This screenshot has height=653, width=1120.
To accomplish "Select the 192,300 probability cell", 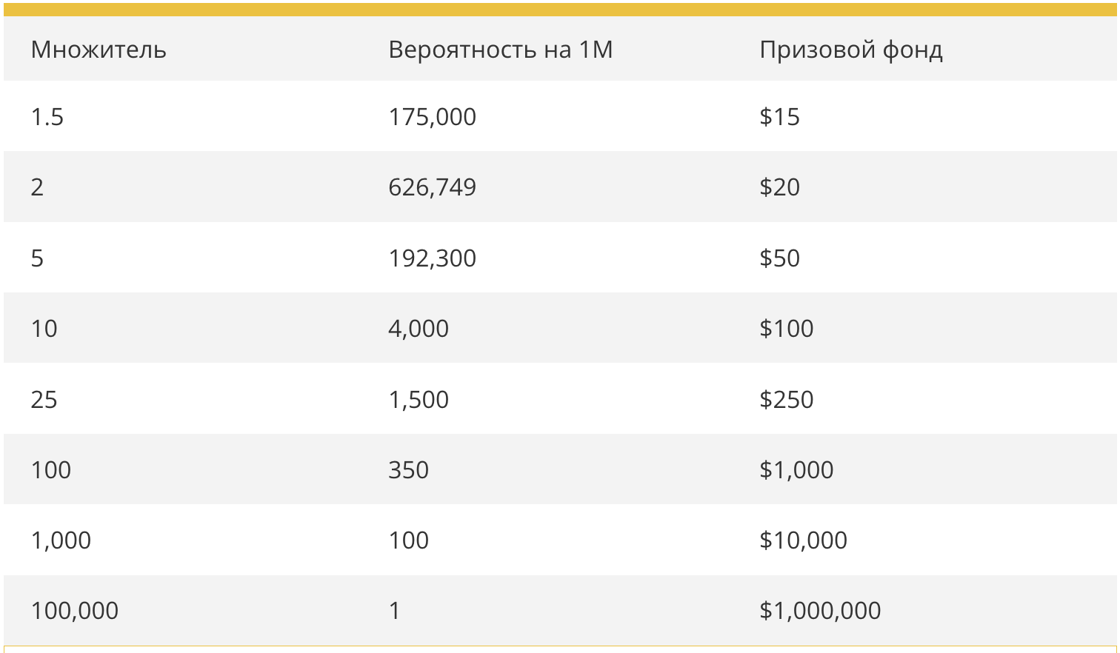I will click(433, 258).
